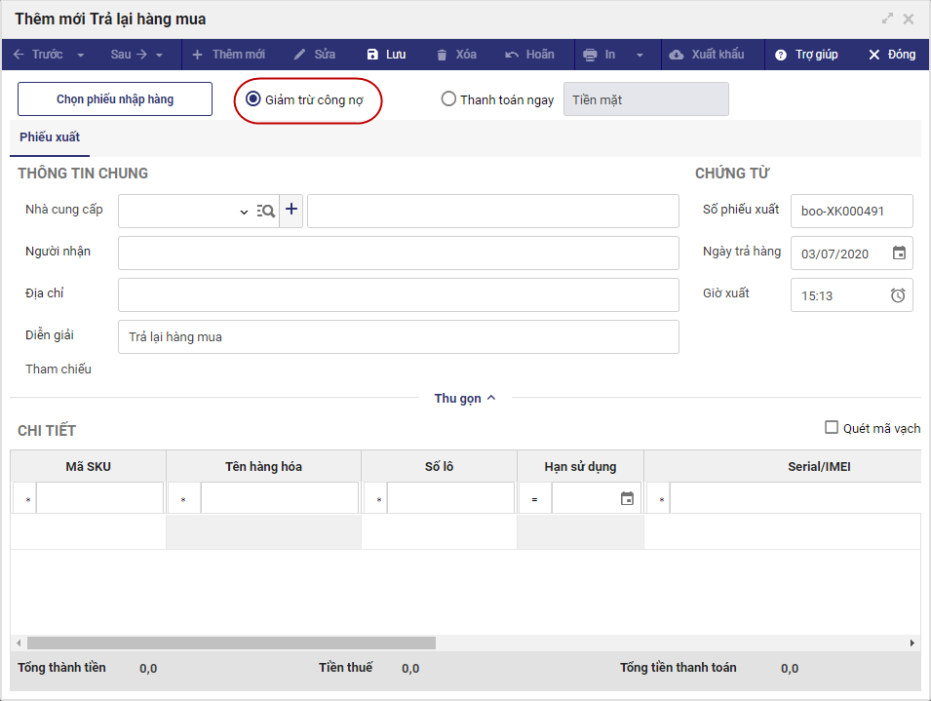Open Hạn sử dụng filter operator button
Viewport: 931px width, 701px height.
[x=535, y=498]
